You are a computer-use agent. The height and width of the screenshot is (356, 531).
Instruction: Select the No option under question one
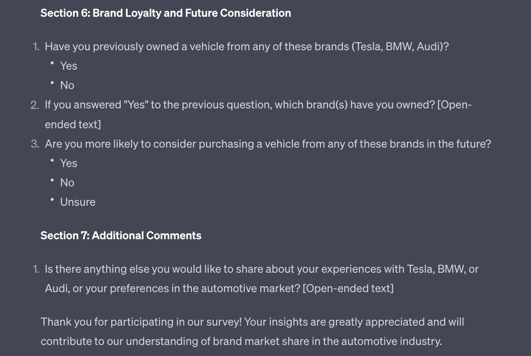67,85
